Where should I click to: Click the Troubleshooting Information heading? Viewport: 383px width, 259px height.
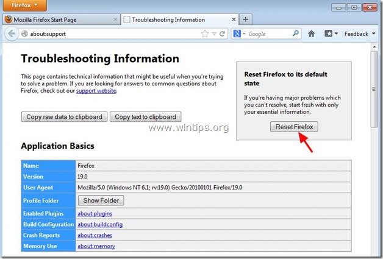[100, 59]
